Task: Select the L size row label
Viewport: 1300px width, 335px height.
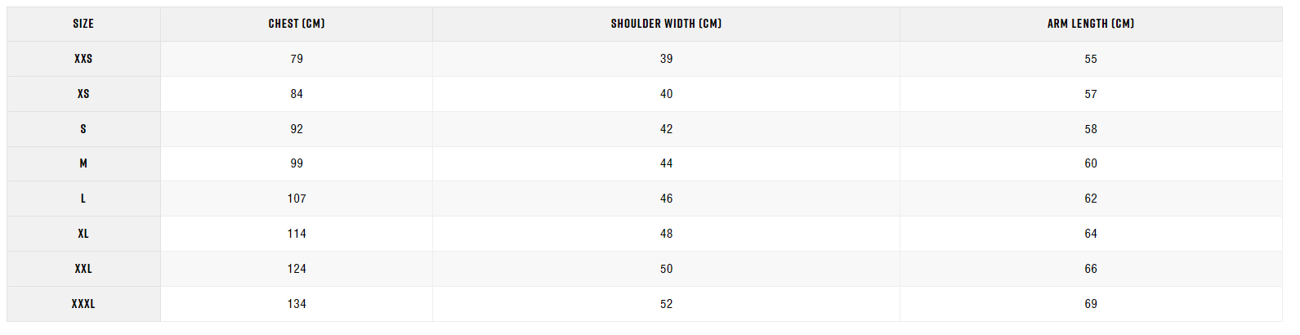Action: pyautogui.click(x=83, y=199)
